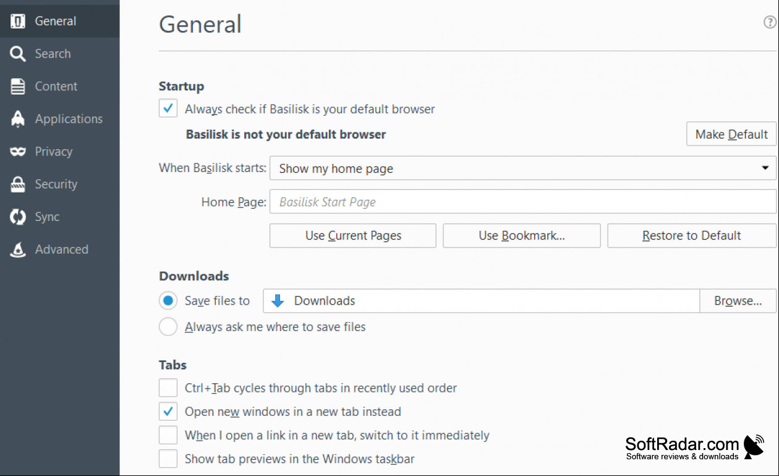779x476 pixels.
Task: Click Browse... to choose download folder
Action: (x=738, y=301)
